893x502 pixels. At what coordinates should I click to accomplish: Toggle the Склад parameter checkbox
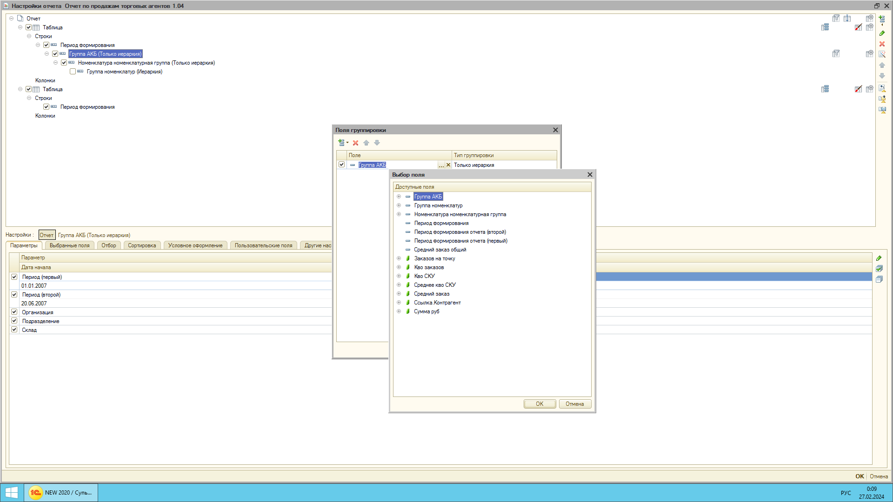tap(14, 330)
